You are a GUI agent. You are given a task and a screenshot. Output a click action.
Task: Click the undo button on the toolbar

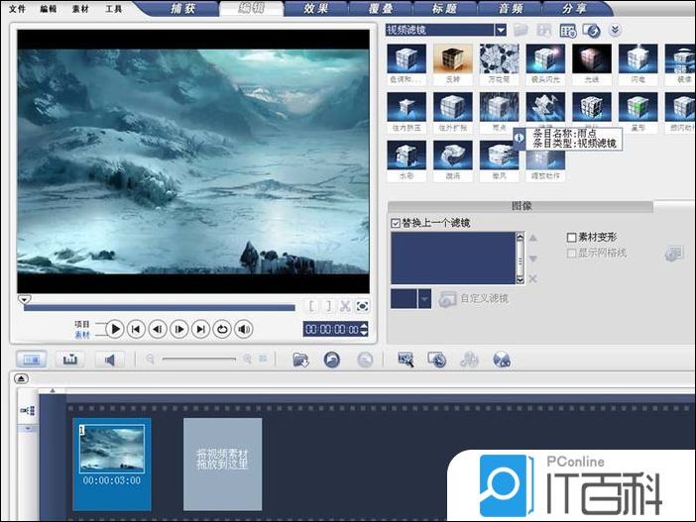point(332,360)
